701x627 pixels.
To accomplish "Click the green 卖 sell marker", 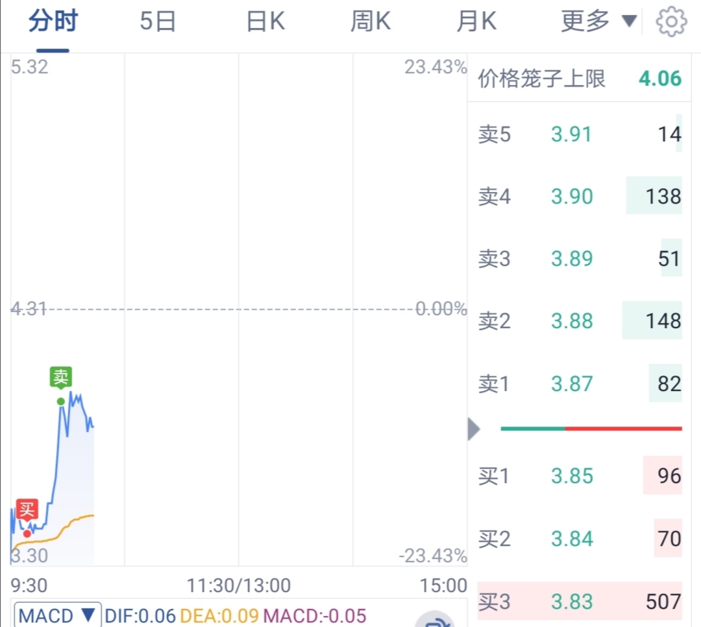I will tap(61, 377).
